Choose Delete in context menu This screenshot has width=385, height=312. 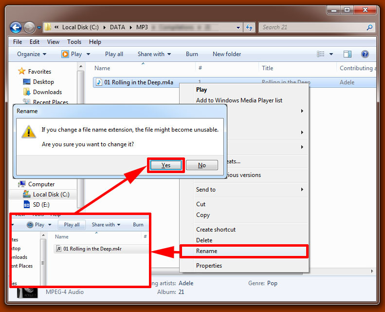(204, 240)
